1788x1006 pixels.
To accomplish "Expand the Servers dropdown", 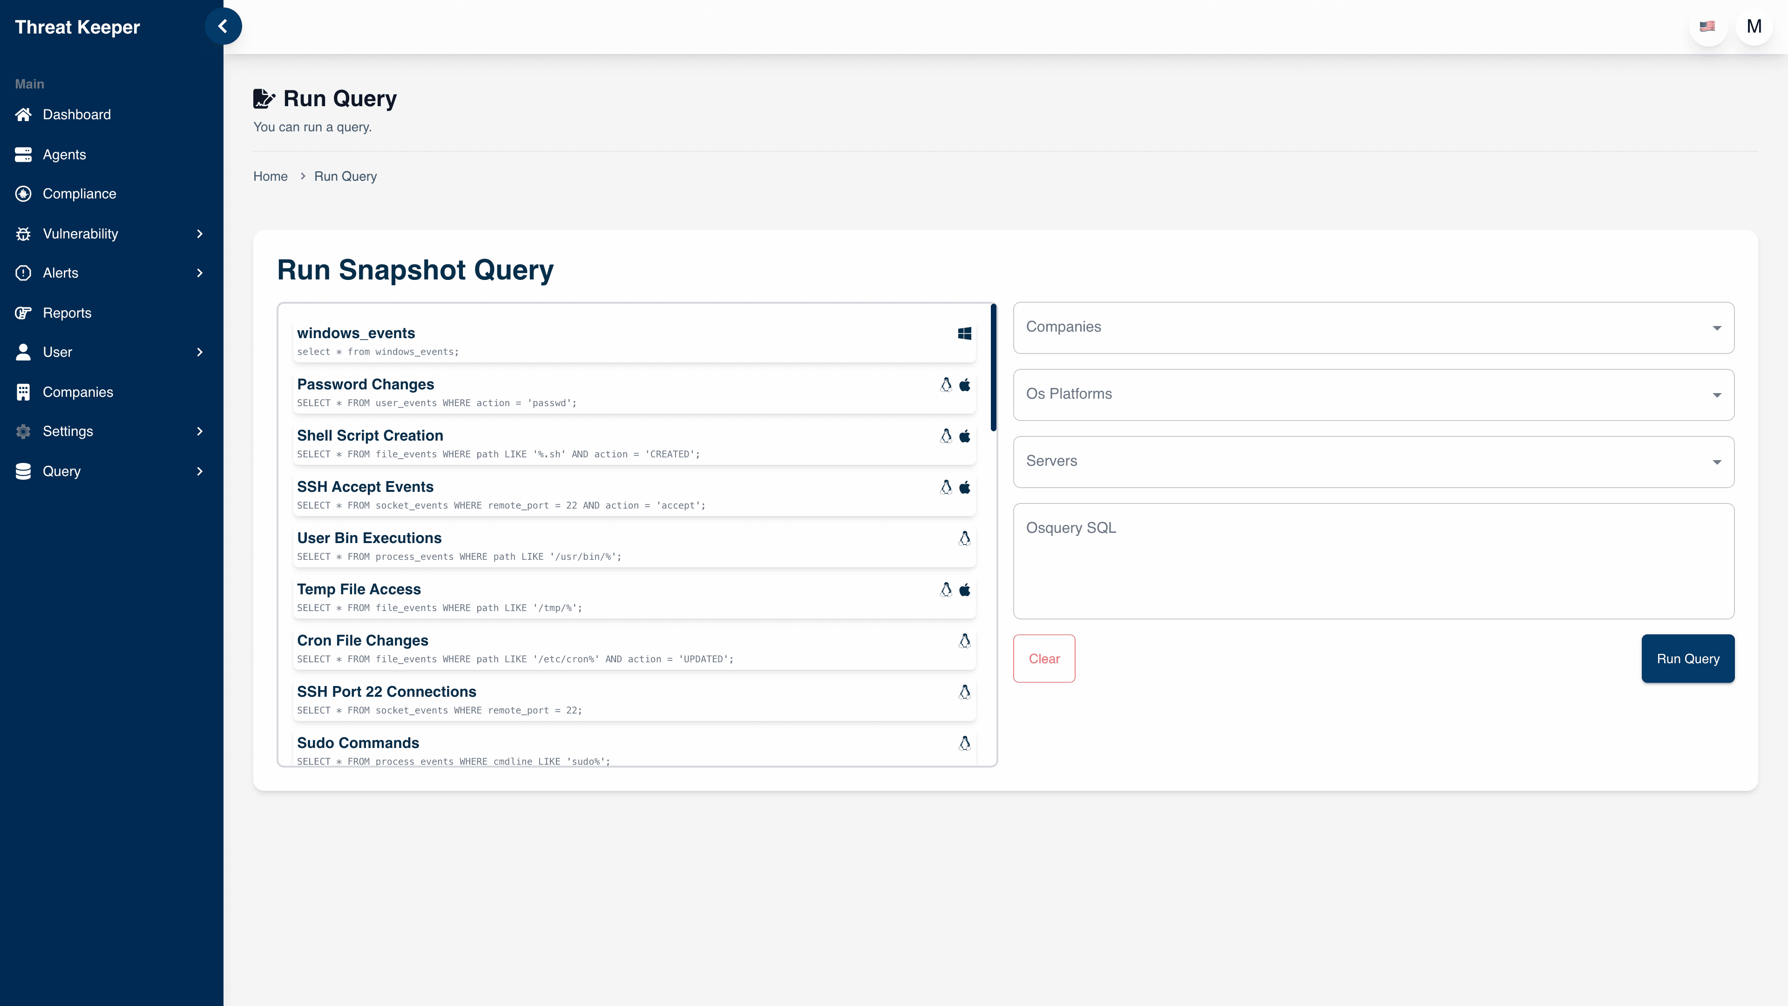I will click(1373, 461).
